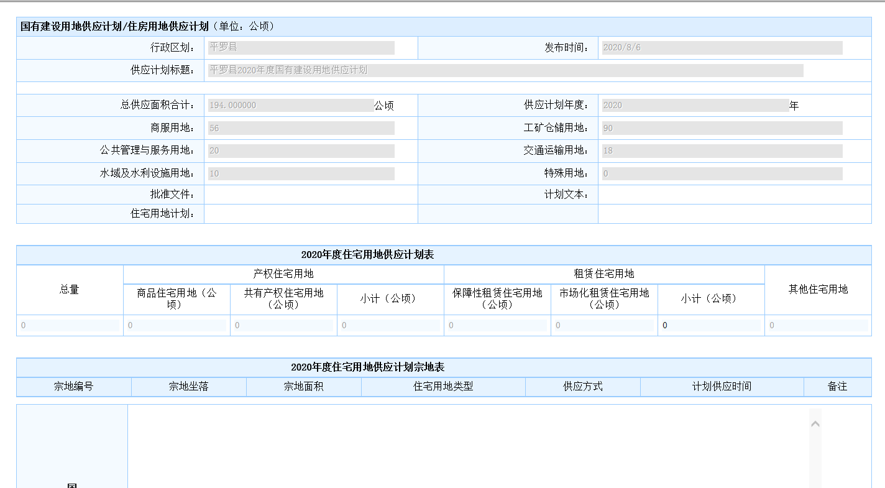Click the 计划供应时间 column header
This screenshot has height=488, width=885.
[x=722, y=387]
